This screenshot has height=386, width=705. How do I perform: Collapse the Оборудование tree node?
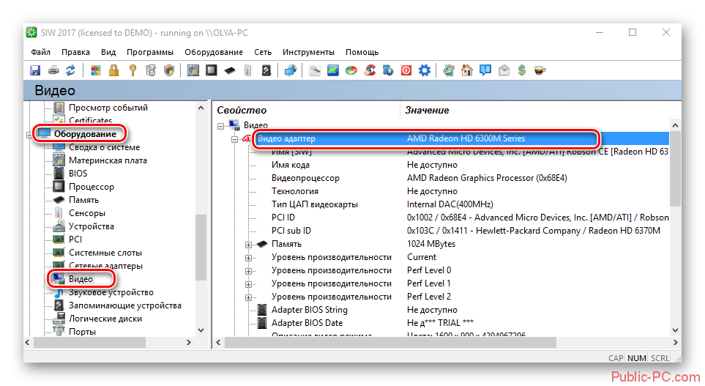[29, 134]
